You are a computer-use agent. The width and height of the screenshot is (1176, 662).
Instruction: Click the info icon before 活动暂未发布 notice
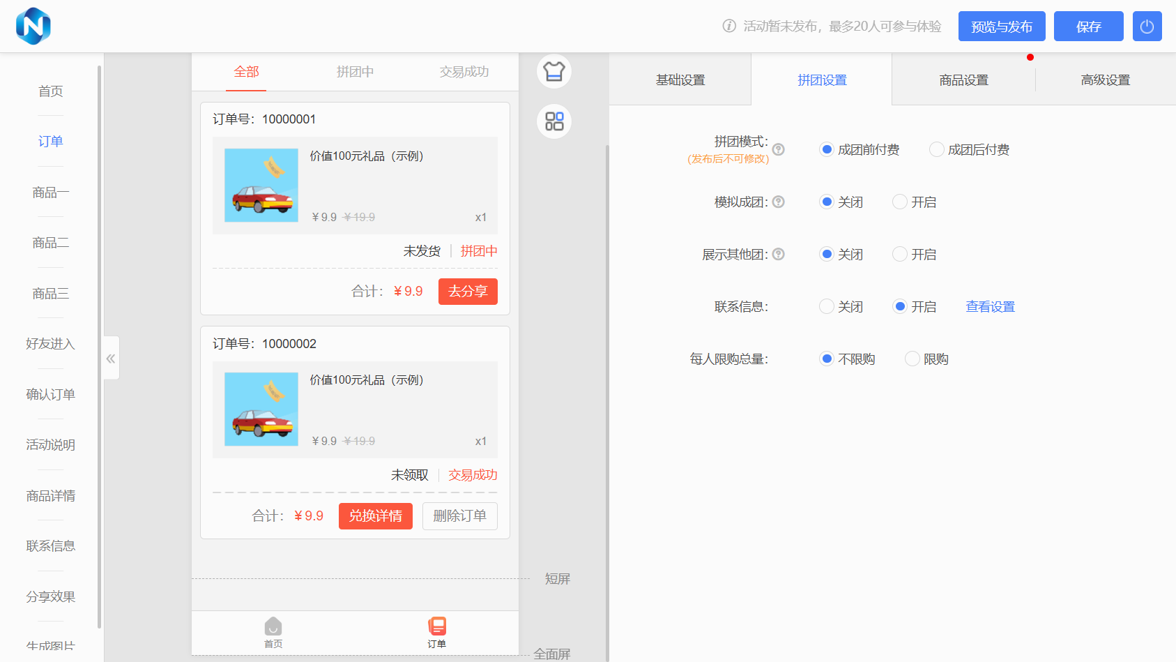tap(729, 26)
